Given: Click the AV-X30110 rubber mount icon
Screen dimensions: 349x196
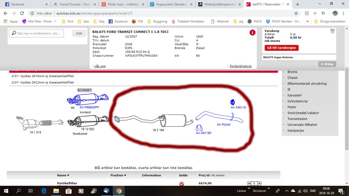Looking at the screenshot, I should pyautogui.click(x=232, y=102).
